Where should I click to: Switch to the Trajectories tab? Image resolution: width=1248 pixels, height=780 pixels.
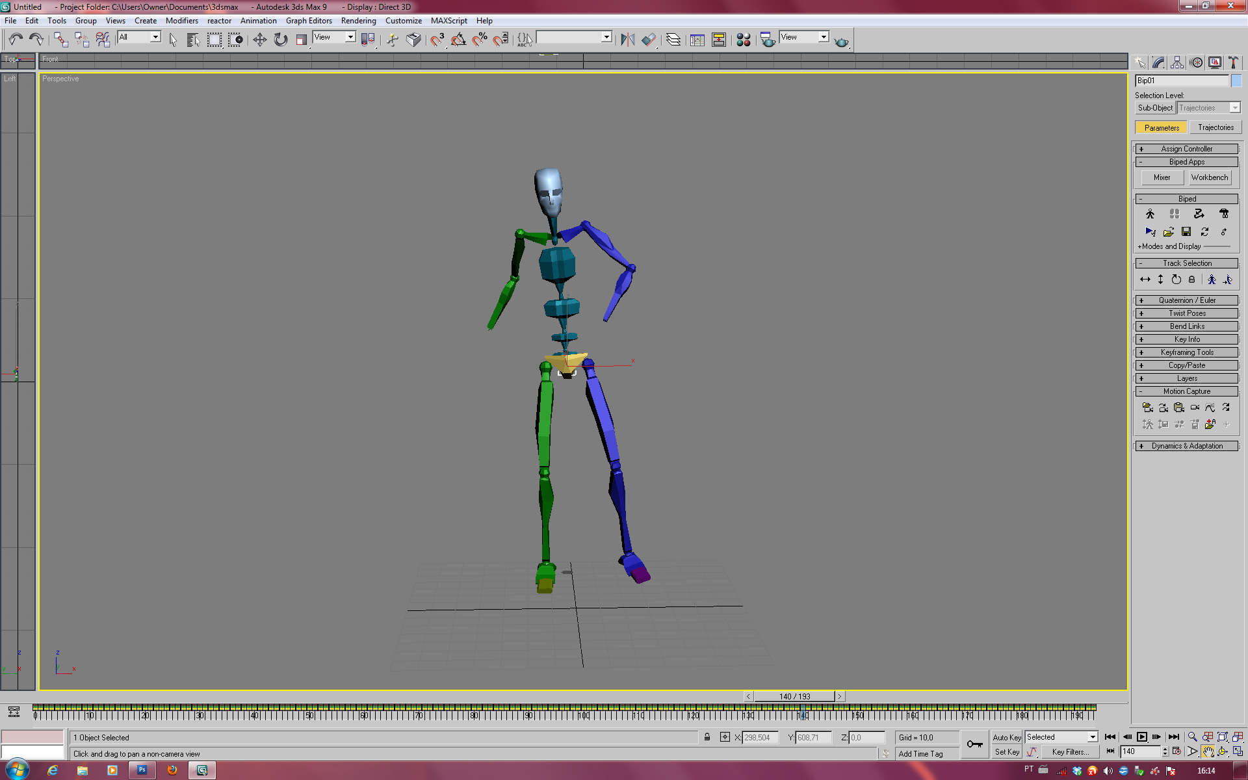pos(1215,127)
